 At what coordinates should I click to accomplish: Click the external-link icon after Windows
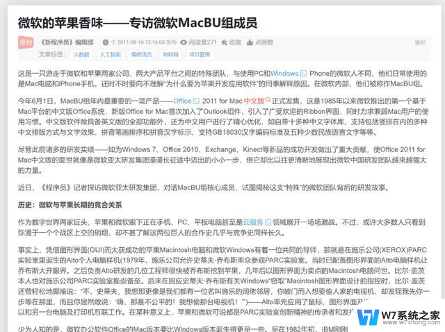coord(303,74)
